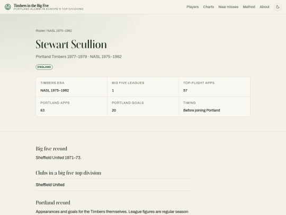Open the About nav item
The width and height of the screenshot is (286, 215).
(264, 7)
